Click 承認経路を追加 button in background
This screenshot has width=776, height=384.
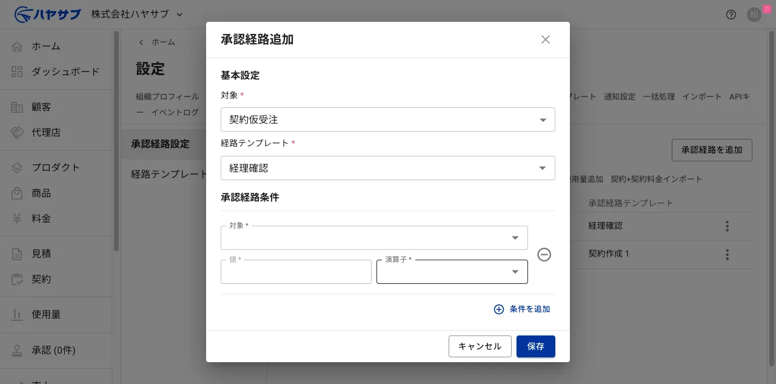(x=712, y=150)
